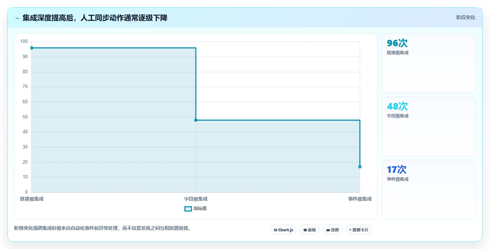Click x-axis label 字段级集成
This screenshot has height=249, width=490.
pos(196,199)
